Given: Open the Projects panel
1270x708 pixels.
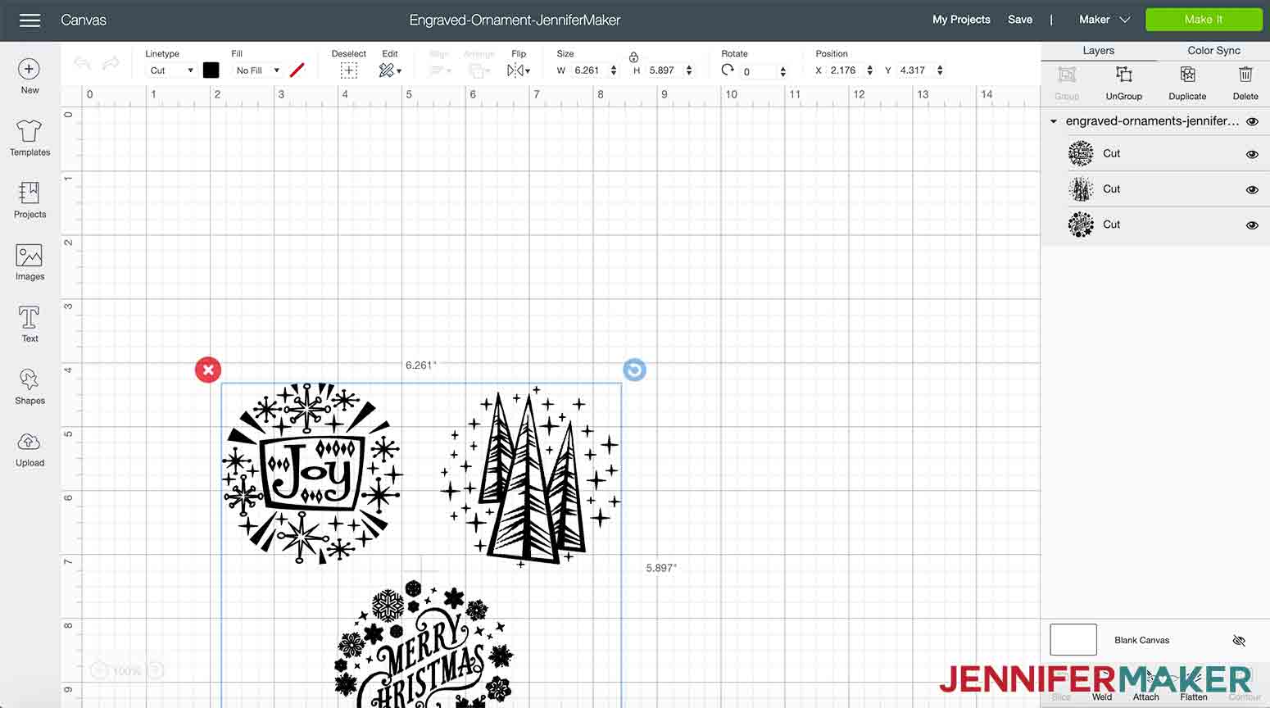Looking at the screenshot, I should pyautogui.click(x=29, y=200).
